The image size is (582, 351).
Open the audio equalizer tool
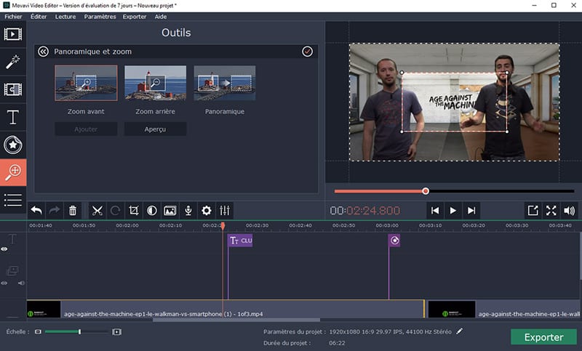pos(225,211)
